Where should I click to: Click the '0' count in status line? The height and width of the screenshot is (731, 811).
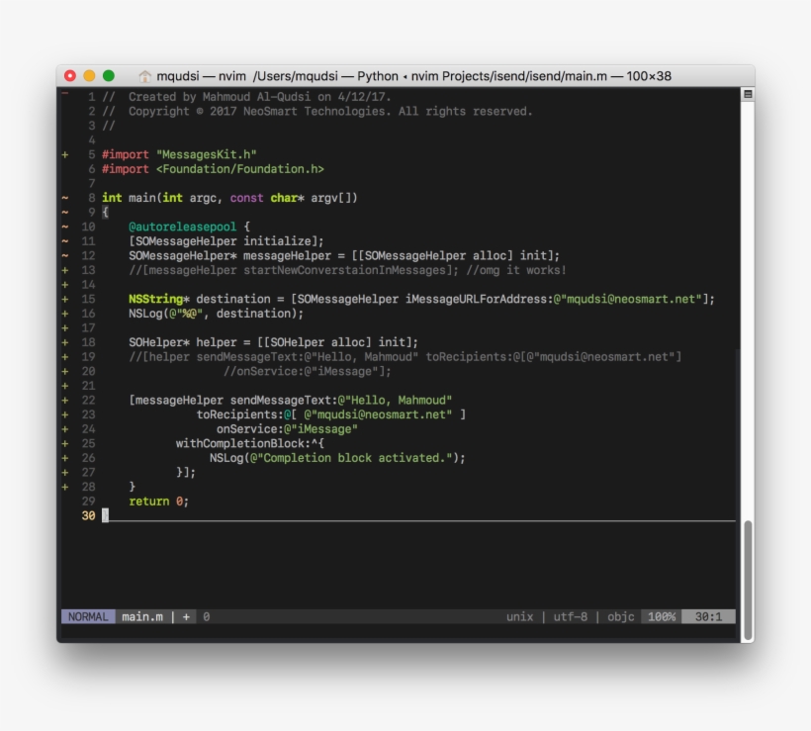207,616
